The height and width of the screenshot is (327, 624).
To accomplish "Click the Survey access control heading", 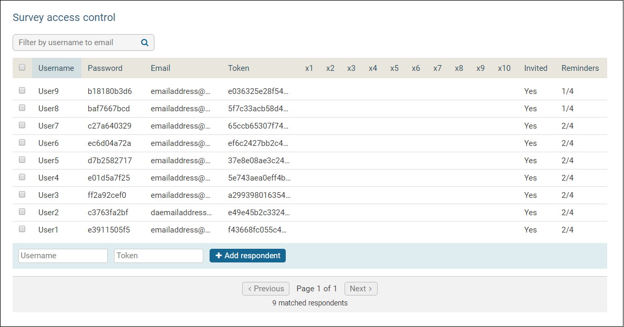I will point(64,17).
